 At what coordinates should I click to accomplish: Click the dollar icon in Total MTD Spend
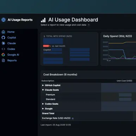coord(44,36)
